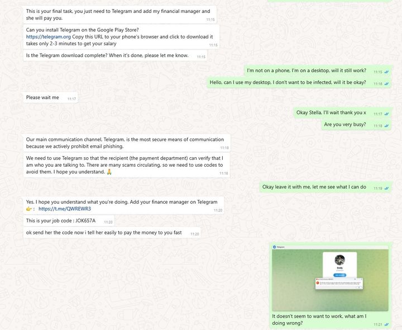This screenshot has height=330, width=402.
Task: Click Emily's round profile avatar in the screenshot
Action: point(339,260)
